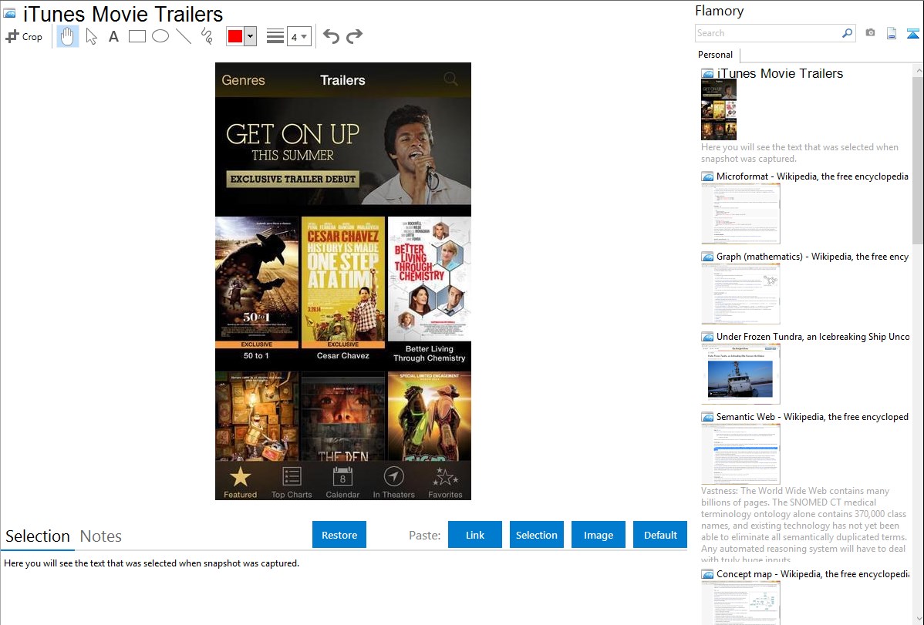Screen dimensions: 924x625
Task: Pick the ellipse shape tool
Action: click(160, 36)
